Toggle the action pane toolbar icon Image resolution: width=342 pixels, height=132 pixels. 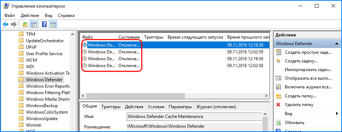tap(53, 24)
